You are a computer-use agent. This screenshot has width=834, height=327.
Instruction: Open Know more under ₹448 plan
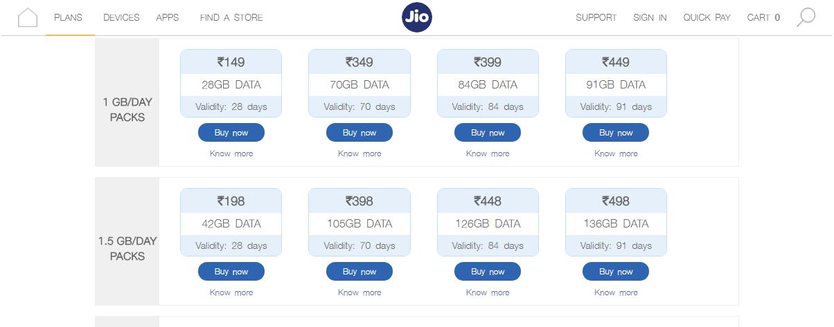click(x=488, y=292)
